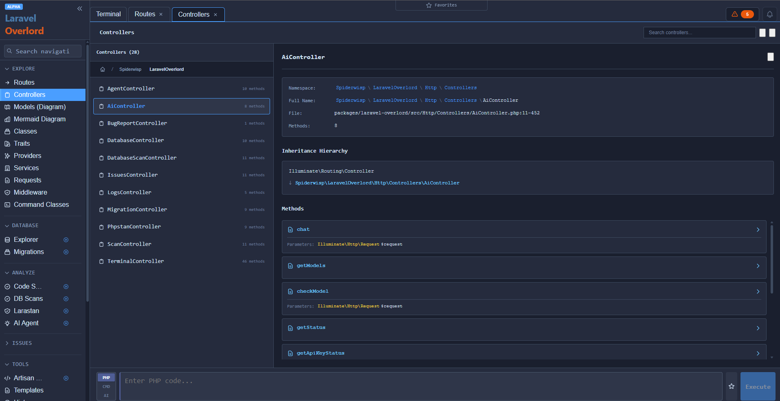
Task: Click the second white square next to search controllers
Action: pos(772,33)
